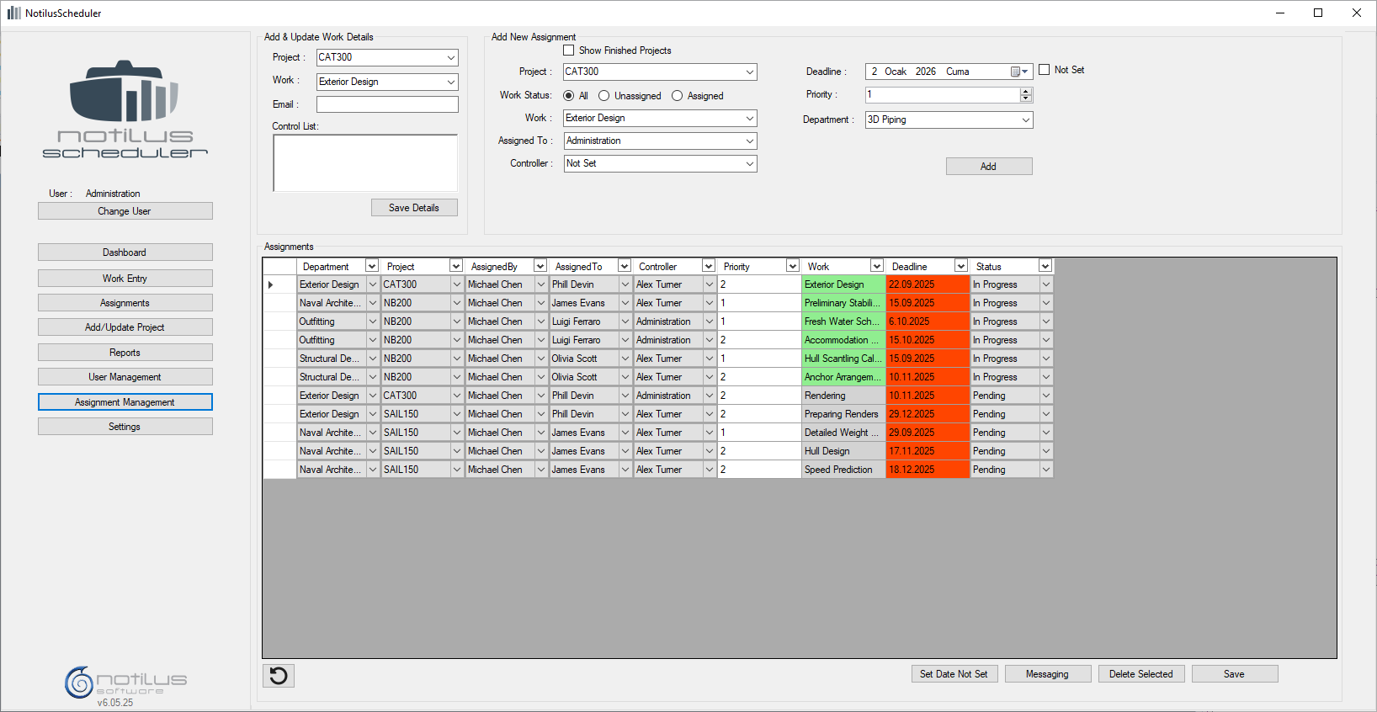Click the Status column filter icon

pos(1045,266)
